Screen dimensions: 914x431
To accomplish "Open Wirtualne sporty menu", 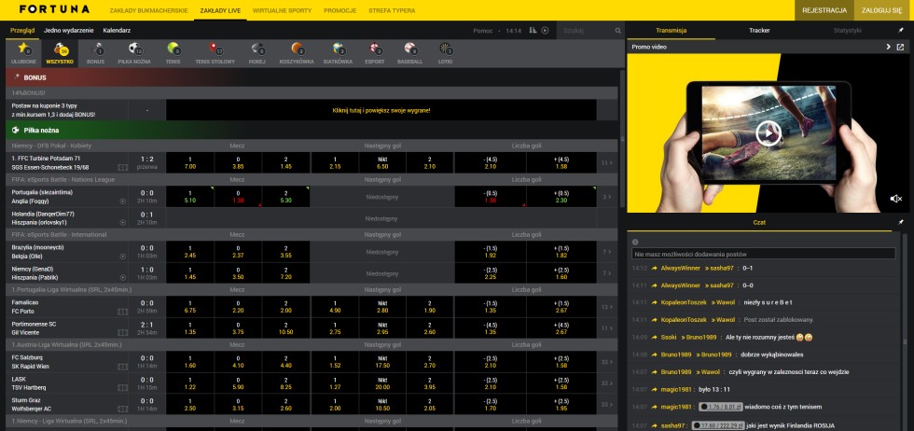I will (x=282, y=10).
